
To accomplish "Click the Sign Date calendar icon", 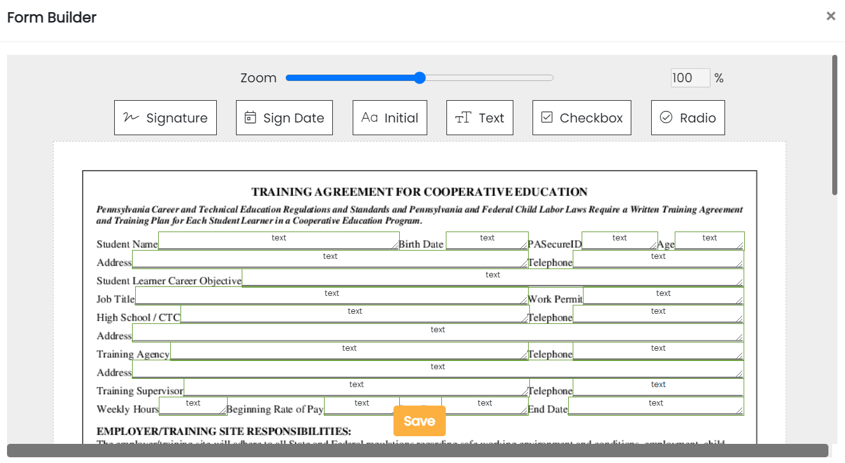I will coord(251,117).
